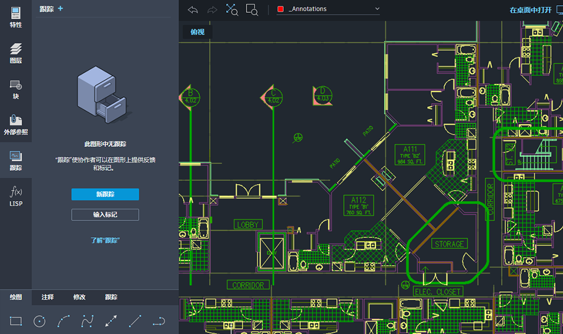Click 在桌面中打开 open in desktop
The image size is (563, 334).
point(530,10)
